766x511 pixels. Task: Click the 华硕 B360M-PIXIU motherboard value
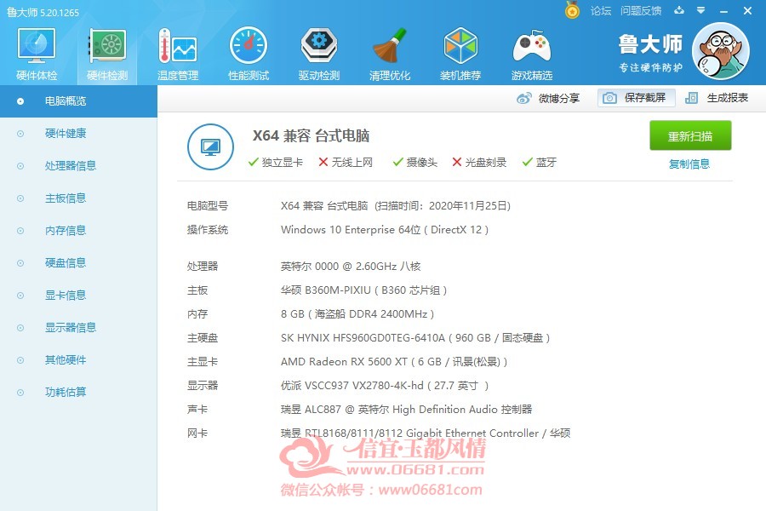364,290
